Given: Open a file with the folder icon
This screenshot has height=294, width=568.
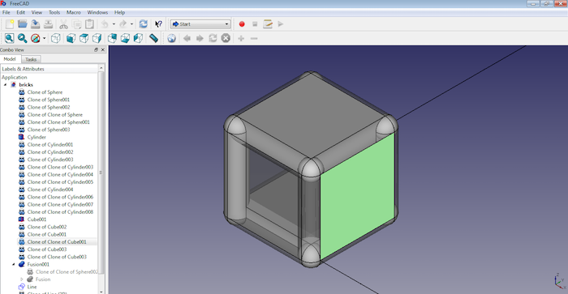Looking at the screenshot, I should coord(23,24).
